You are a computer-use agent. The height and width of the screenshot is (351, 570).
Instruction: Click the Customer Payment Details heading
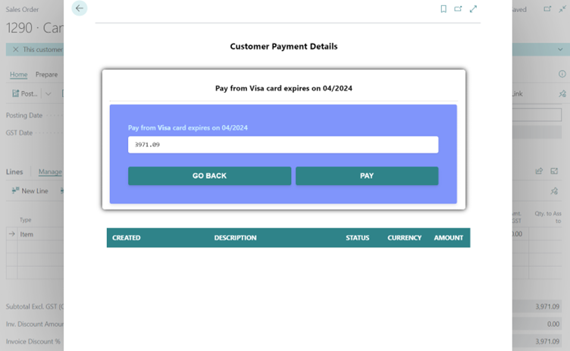pyautogui.click(x=283, y=46)
